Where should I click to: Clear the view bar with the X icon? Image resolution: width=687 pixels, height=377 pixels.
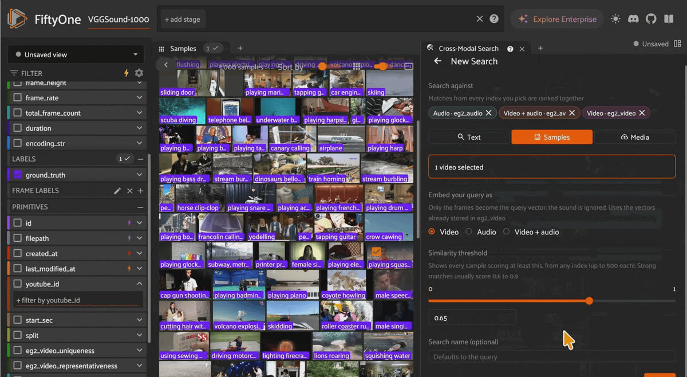tap(480, 19)
